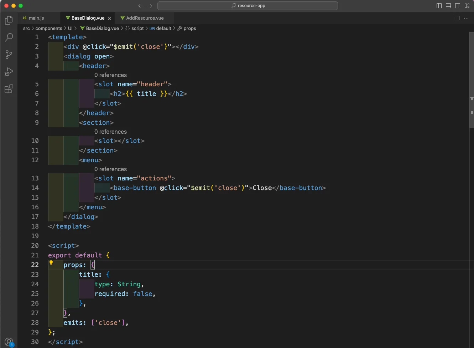Click the Go Back arrow in title bar

140,6
